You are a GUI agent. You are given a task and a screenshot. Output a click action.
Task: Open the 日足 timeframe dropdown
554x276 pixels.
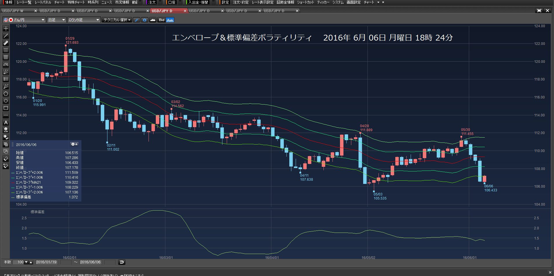coord(56,20)
